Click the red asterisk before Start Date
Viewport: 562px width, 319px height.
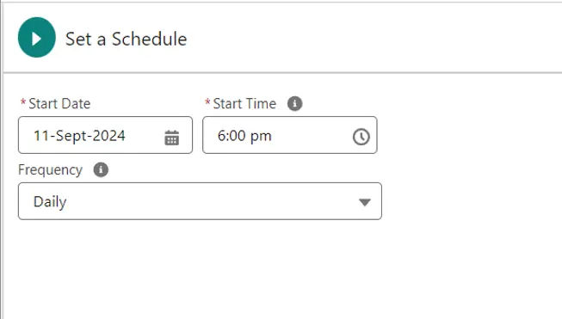[x=23, y=102]
